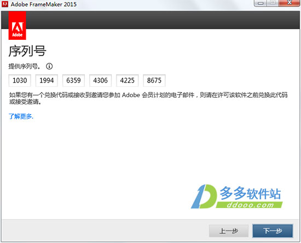Click the serial field containing 4225
The height and width of the screenshot is (243, 301).
128,80
